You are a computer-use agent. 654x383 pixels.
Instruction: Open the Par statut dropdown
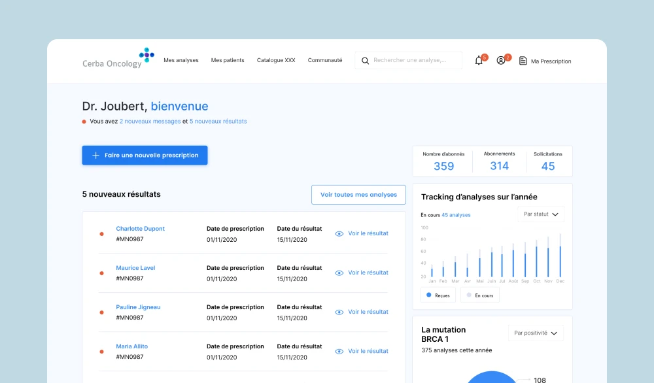tap(541, 214)
